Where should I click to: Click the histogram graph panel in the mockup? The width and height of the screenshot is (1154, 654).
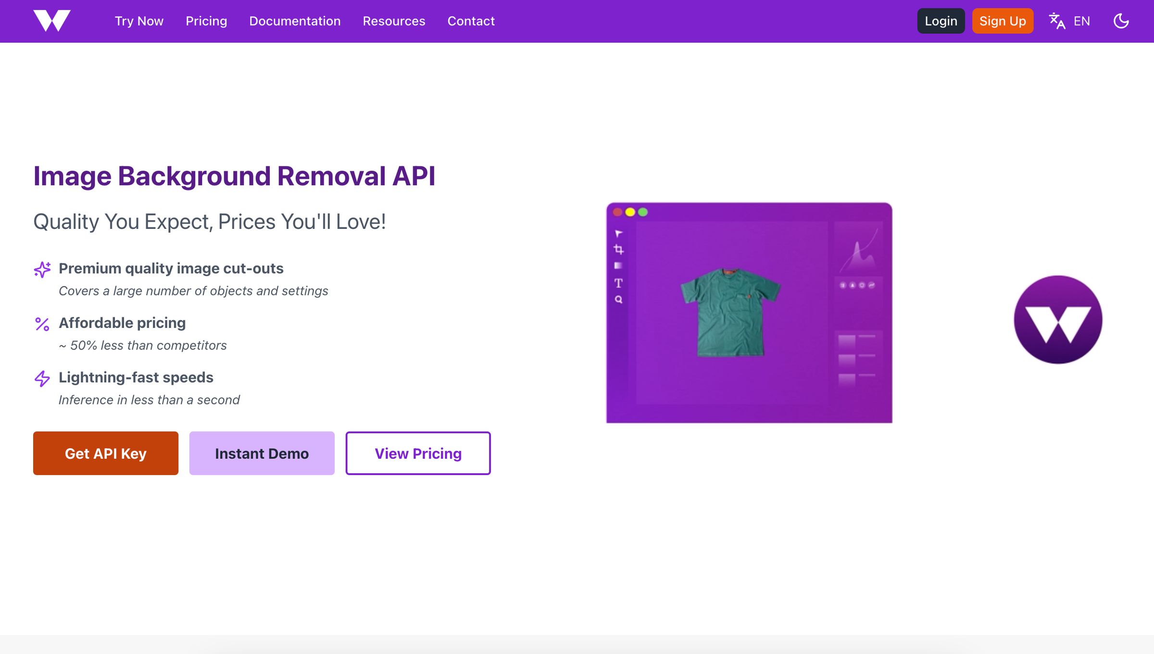pyautogui.click(x=859, y=248)
